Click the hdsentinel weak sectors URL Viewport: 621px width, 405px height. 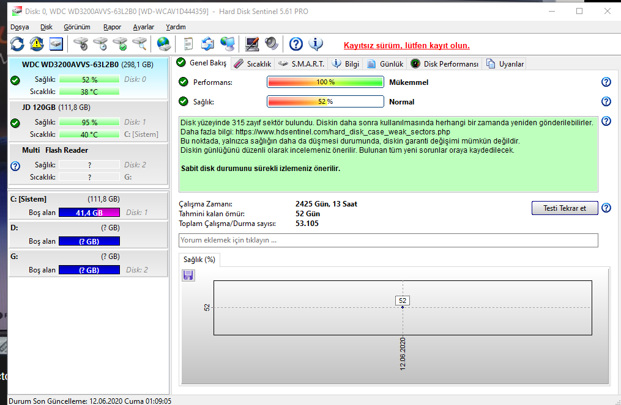[343, 132]
